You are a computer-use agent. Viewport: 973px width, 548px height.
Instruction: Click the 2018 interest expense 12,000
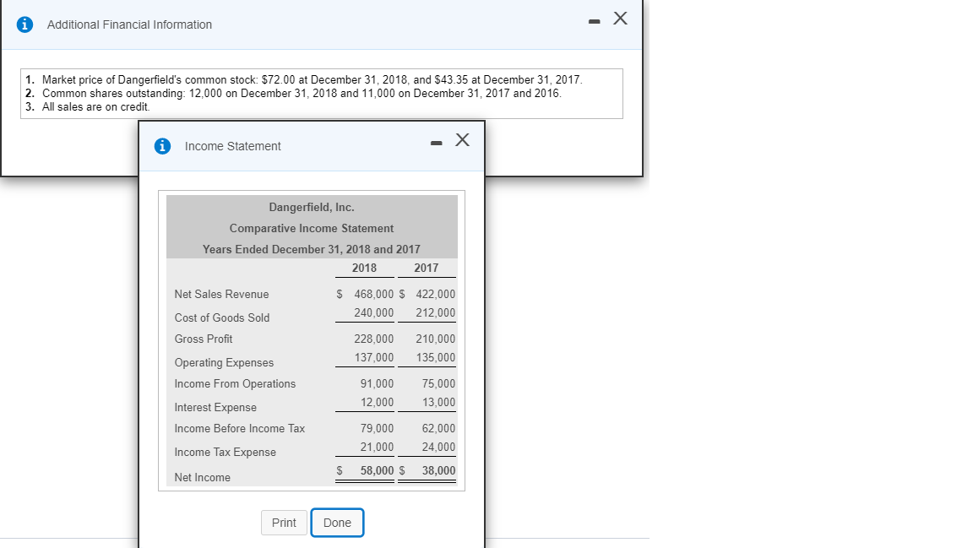pyautogui.click(x=377, y=402)
